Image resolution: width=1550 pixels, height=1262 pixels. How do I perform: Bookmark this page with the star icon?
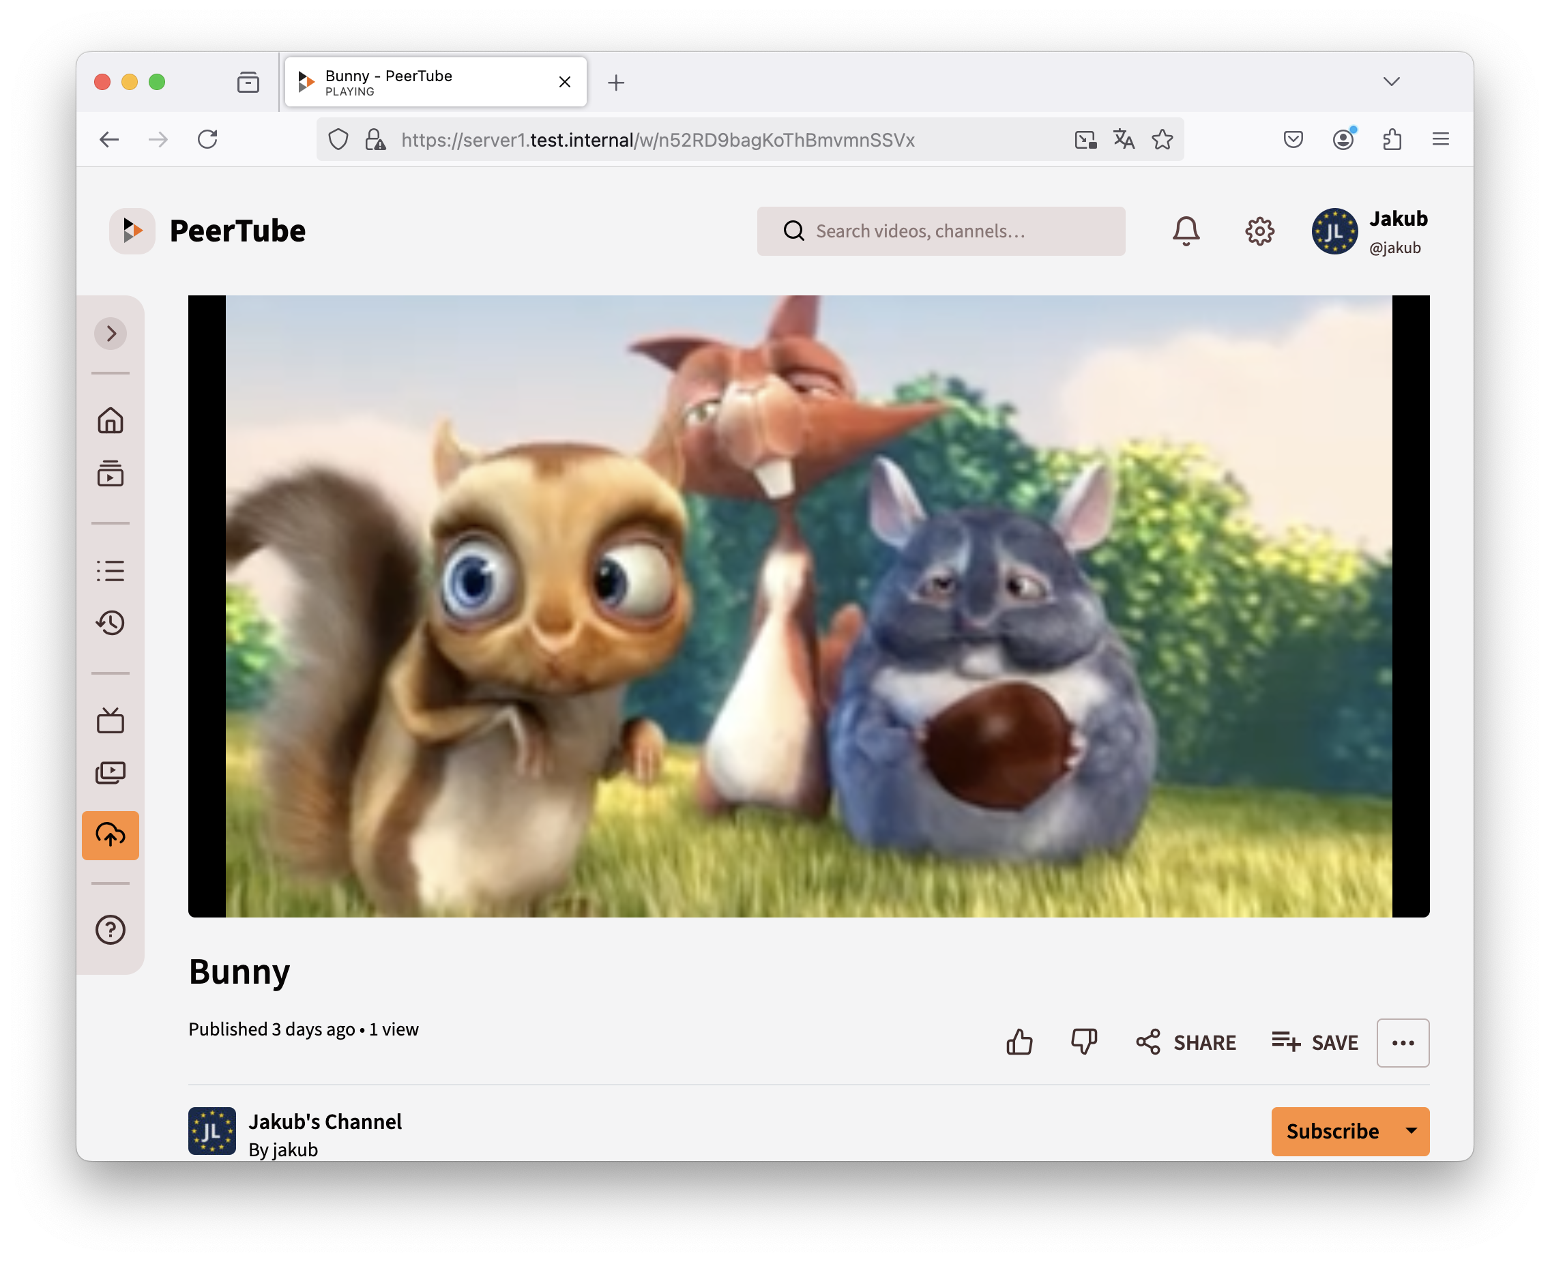click(x=1162, y=140)
